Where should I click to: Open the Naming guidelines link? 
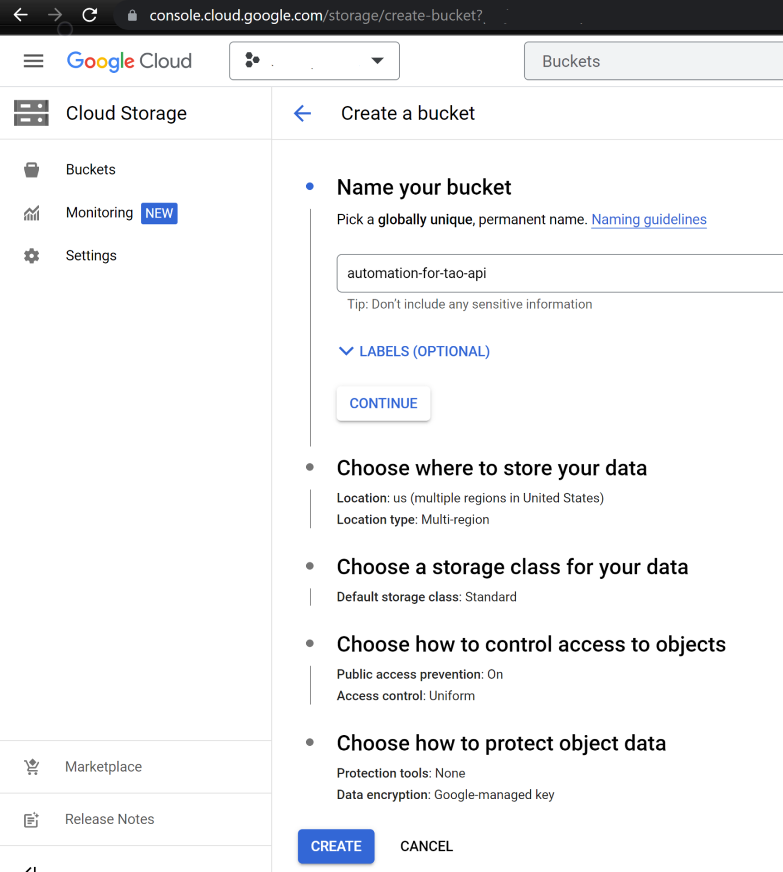click(x=649, y=220)
